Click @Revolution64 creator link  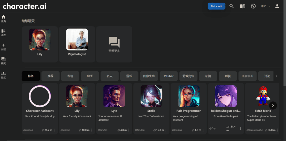[255, 130]
